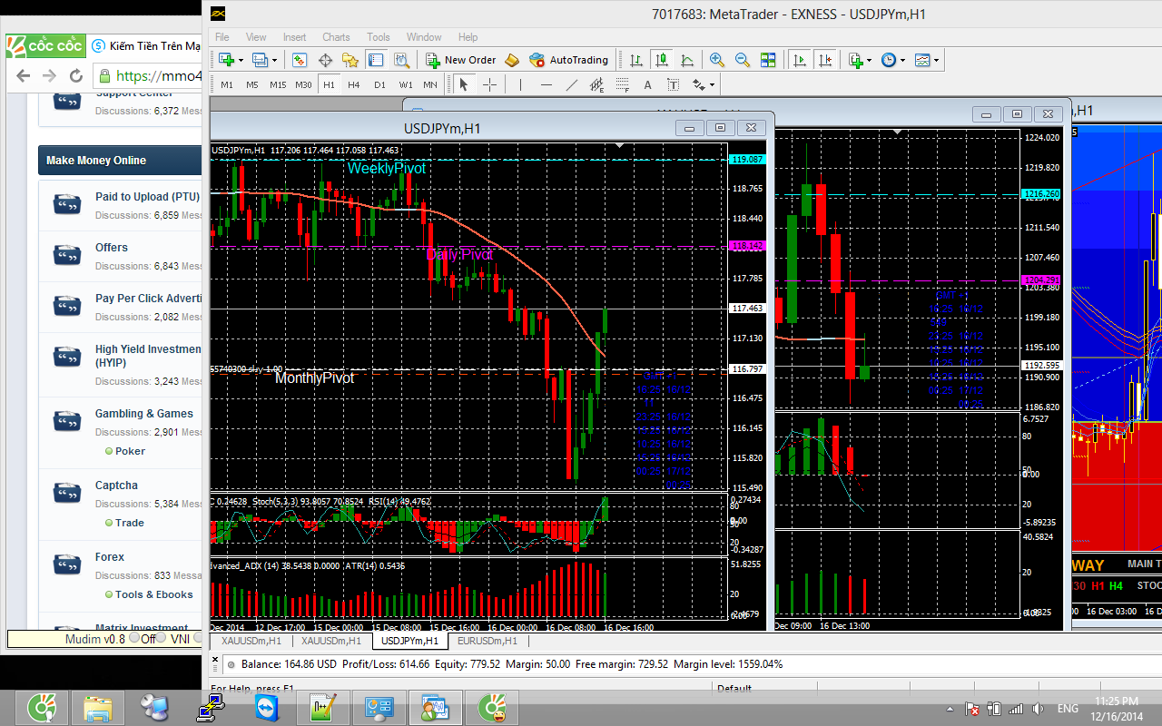
Task: Open Notepad++ from the taskbar
Action: coord(324,707)
